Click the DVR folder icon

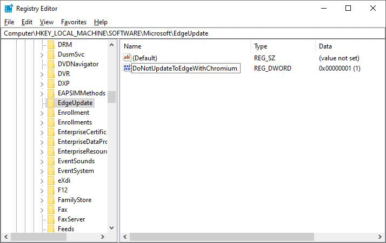[51, 74]
